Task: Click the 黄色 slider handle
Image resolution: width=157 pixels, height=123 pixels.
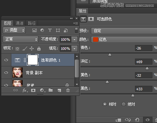Action: point(107,82)
